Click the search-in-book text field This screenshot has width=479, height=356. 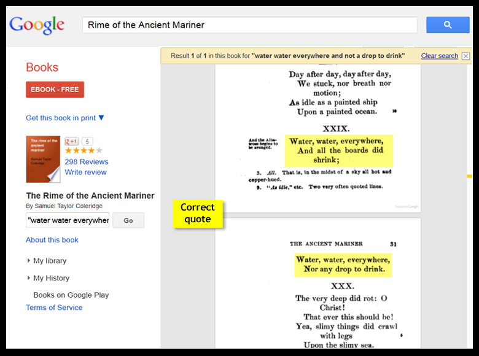coord(68,220)
